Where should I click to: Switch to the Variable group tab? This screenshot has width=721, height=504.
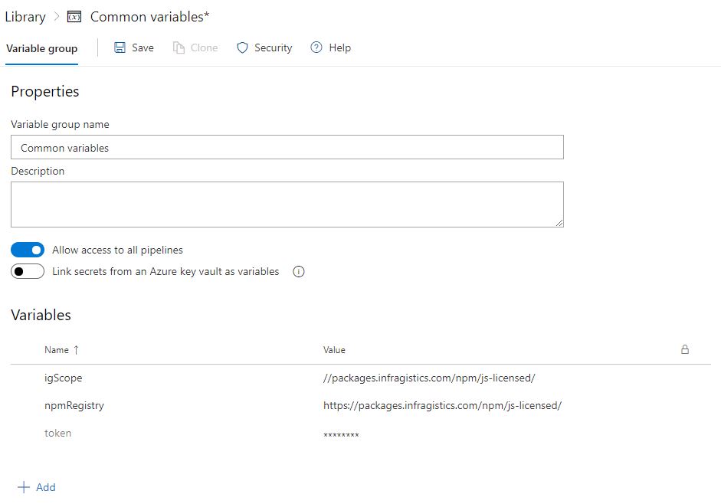[41, 47]
